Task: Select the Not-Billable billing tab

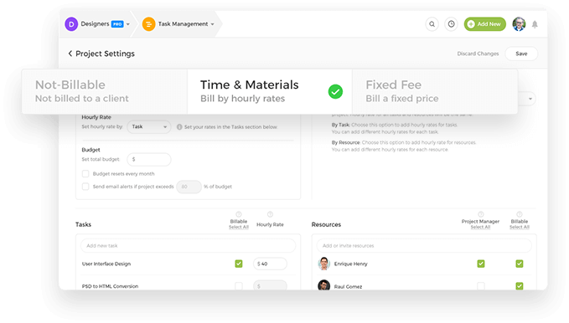Action: coord(105,91)
